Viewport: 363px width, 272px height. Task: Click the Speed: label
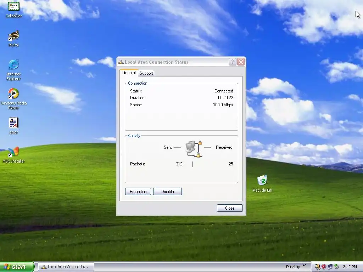(x=136, y=105)
